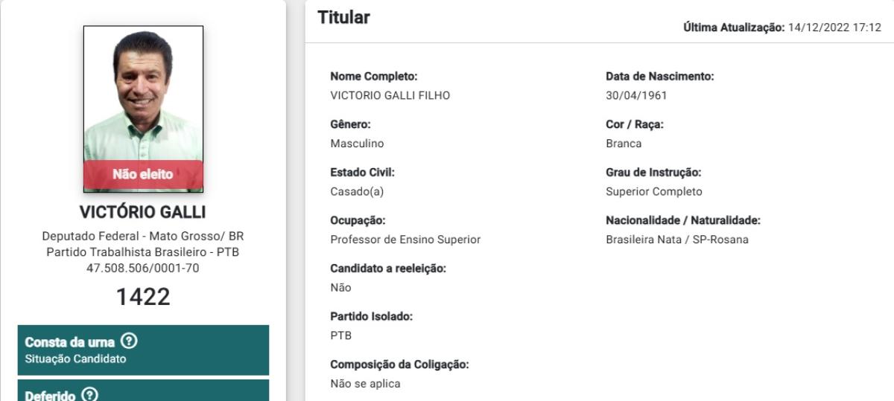This screenshot has width=894, height=401.
Task: Click the help icon beside Consta da urna
Action: [130, 341]
